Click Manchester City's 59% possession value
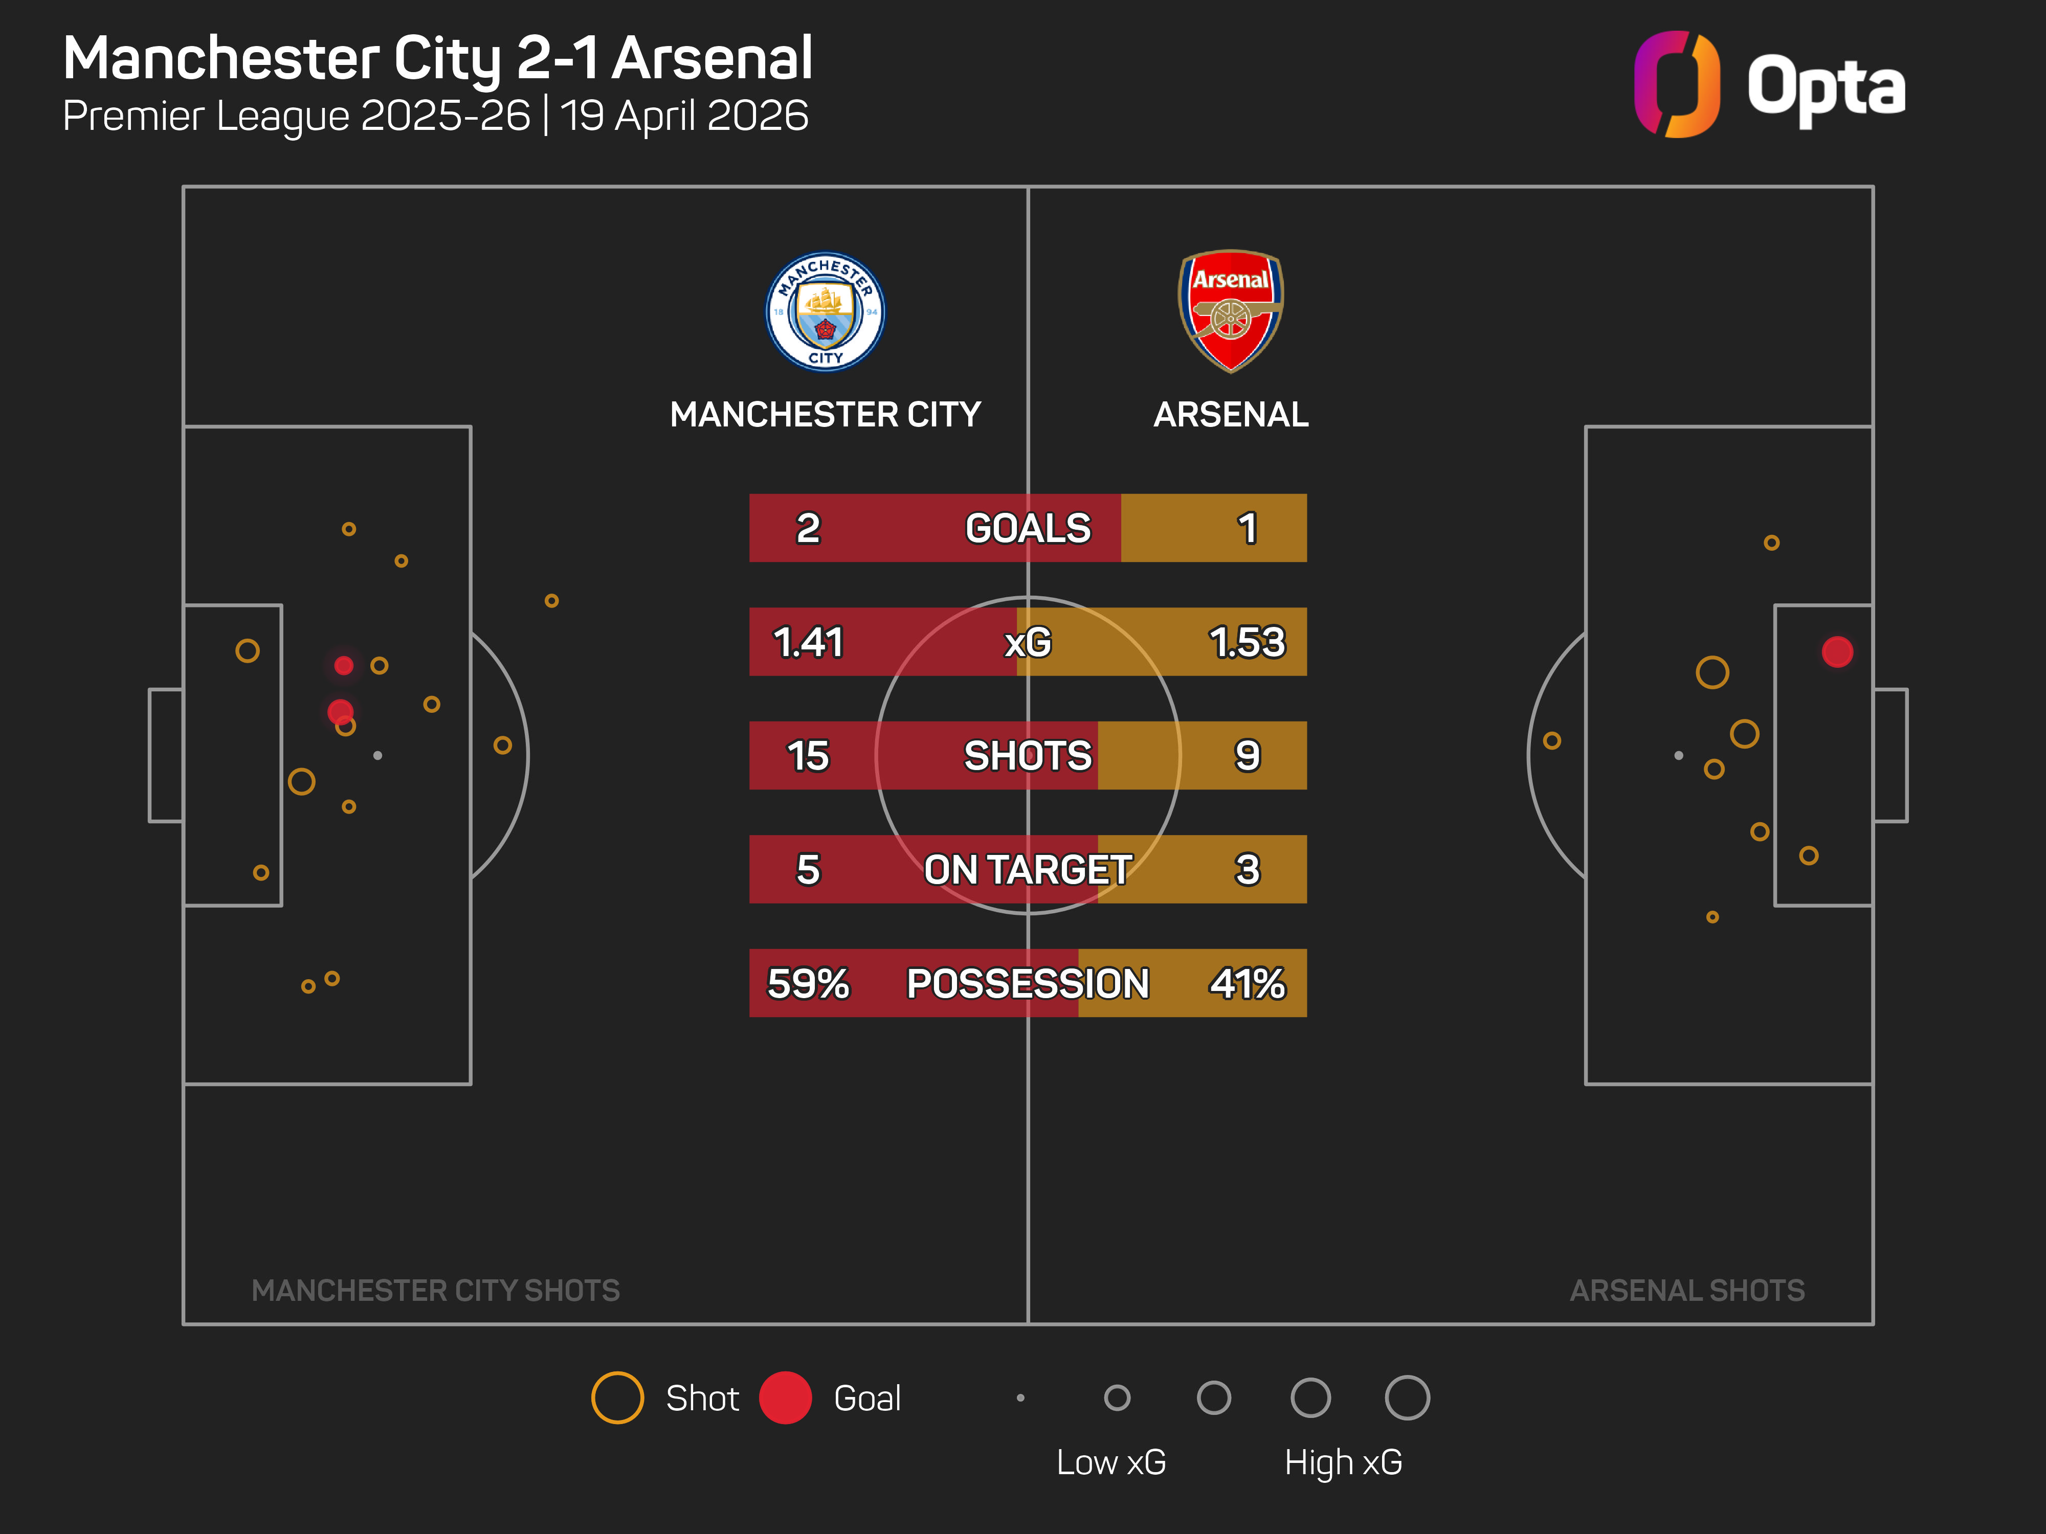The height and width of the screenshot is (1534, 2046). pos(808,983)
